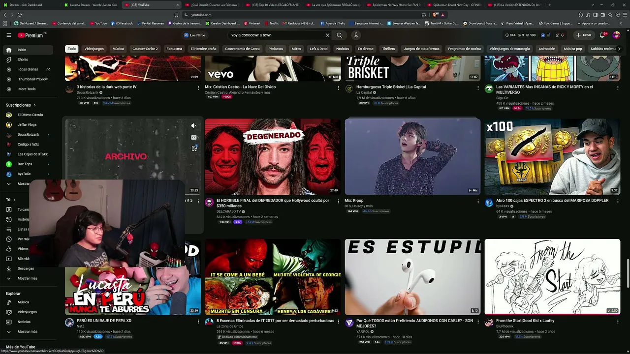Viewport: 630px width, 354px height.
Task: Clear the search box with the X
Action: coord(327,35)
